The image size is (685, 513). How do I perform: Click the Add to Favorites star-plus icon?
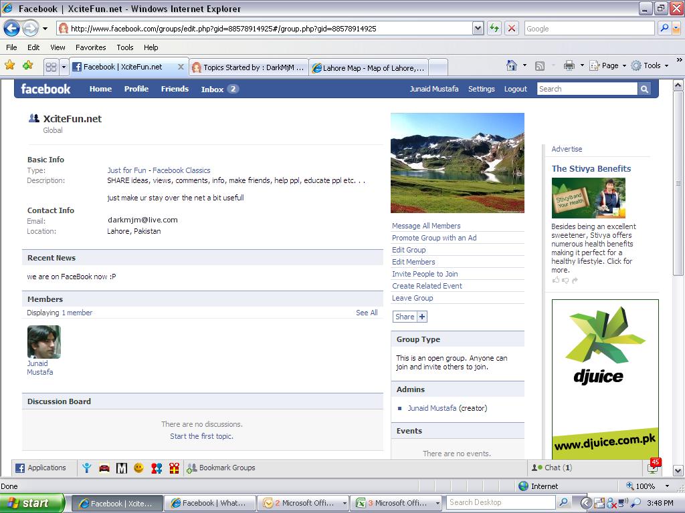pos(27,65)
